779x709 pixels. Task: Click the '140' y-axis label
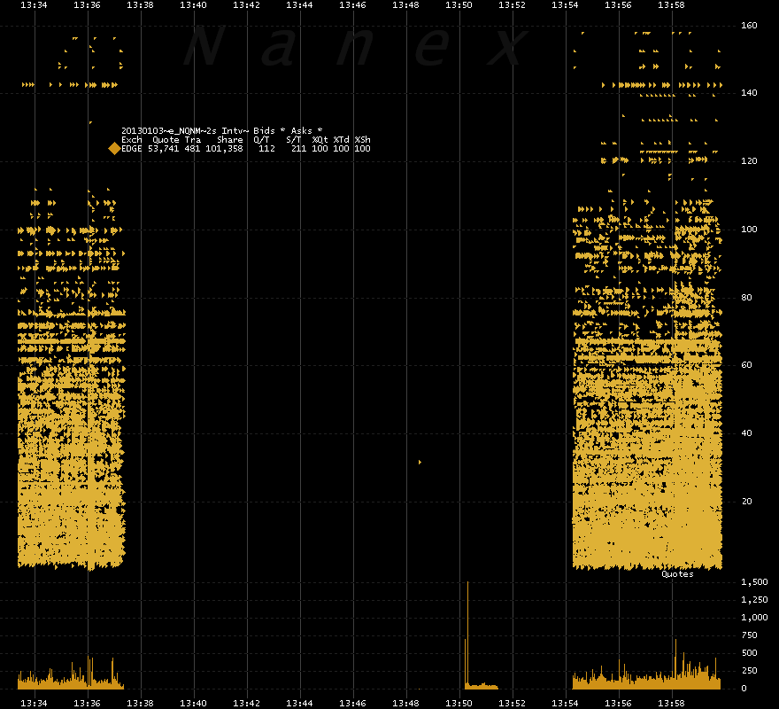point(749,92)
